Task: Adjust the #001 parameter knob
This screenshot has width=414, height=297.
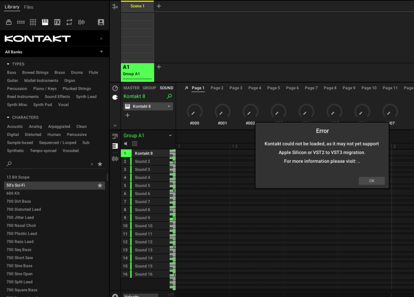Action: tap(222, 112)
